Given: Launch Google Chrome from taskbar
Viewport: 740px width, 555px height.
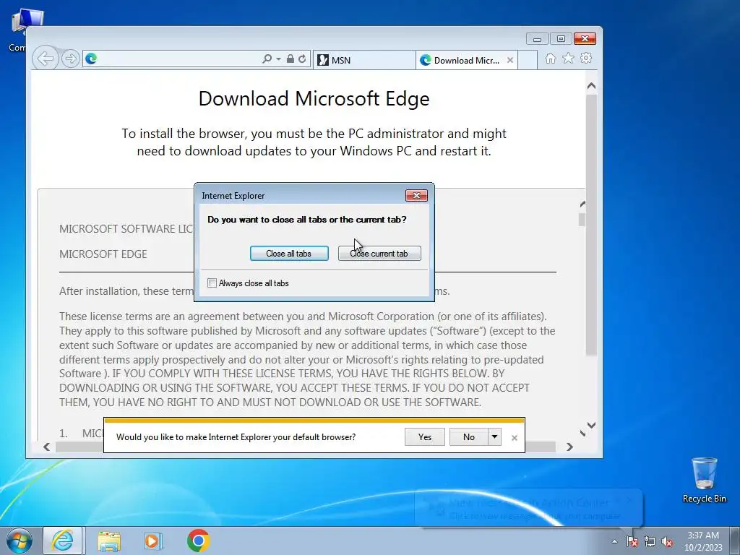Looking at the screenshot, I should [198, 541].
